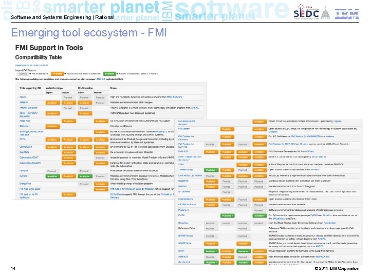Image resolution: width=370 pixels, height=277 pixels.
Task: Open the Cybernetica CENIT link
Action: point(29,157)
